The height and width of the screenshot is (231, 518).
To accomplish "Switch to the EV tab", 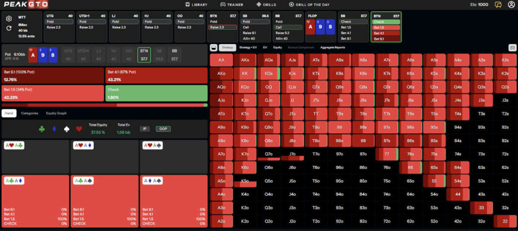I will tap(265, 48).
